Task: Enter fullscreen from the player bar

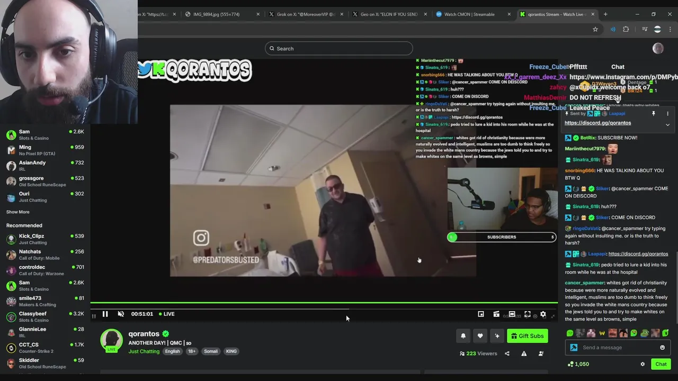Action: tap(528, 314)
